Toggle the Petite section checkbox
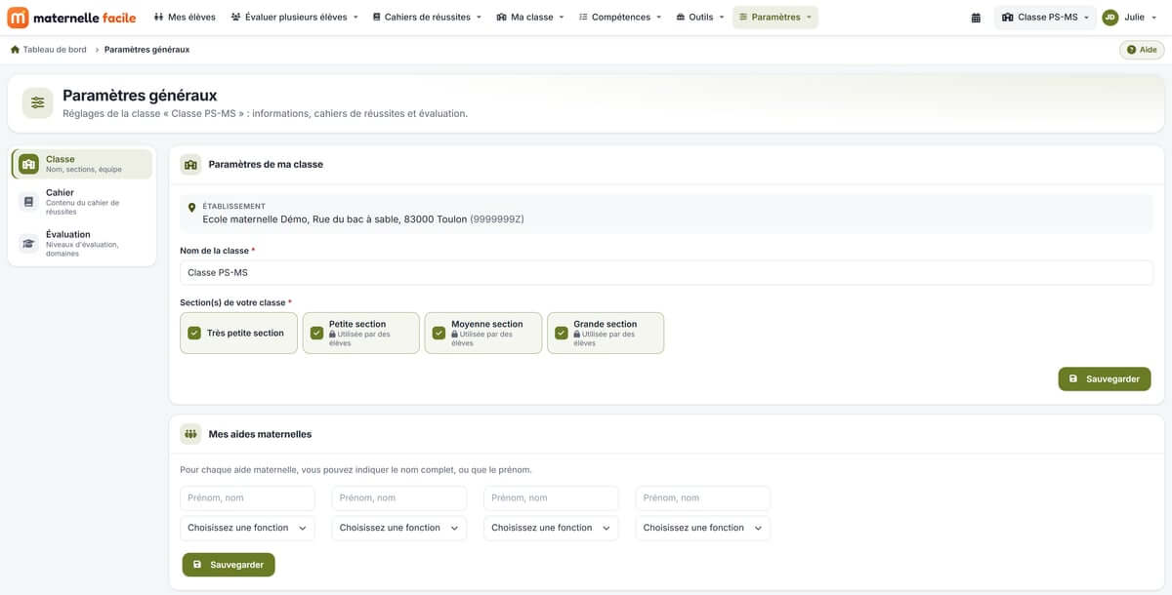 tap(316, 333)
